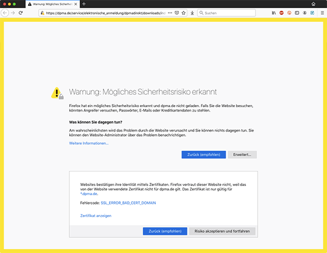Open the lock warning site info icon
Image resolution: width=327 pixels, height=253 pixels.
point(43,13)
